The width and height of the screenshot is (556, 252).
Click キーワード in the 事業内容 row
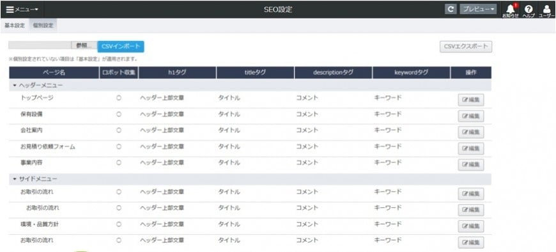(388, 162)
